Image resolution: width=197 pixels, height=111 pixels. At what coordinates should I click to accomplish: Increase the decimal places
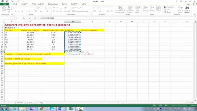(x=108, y=11)
